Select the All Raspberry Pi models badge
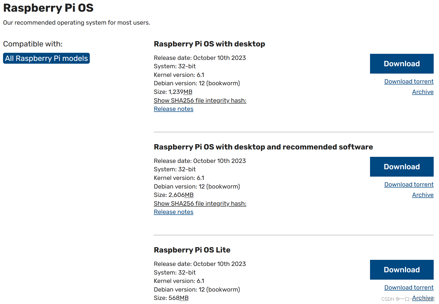Viewport: 439px width, 304px height. (46, 58)
